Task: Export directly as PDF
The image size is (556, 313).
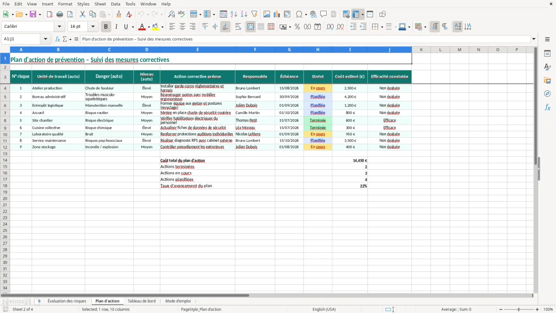Action: point(50,14)
